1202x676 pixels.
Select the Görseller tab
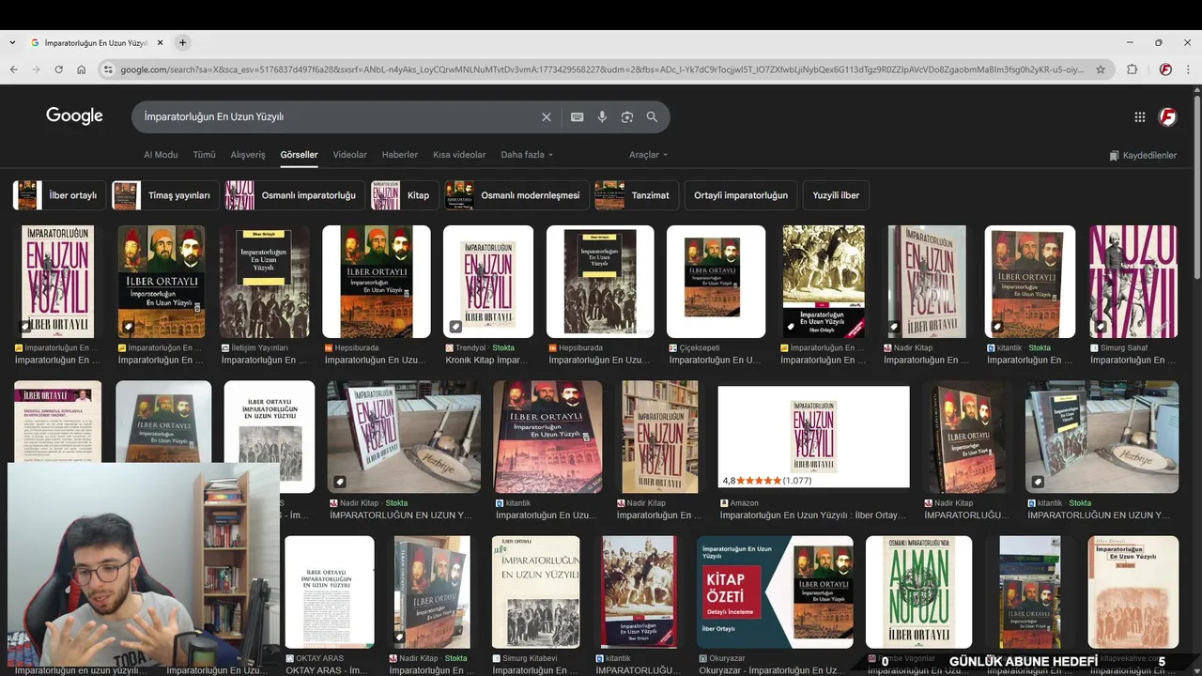point(299,155)
